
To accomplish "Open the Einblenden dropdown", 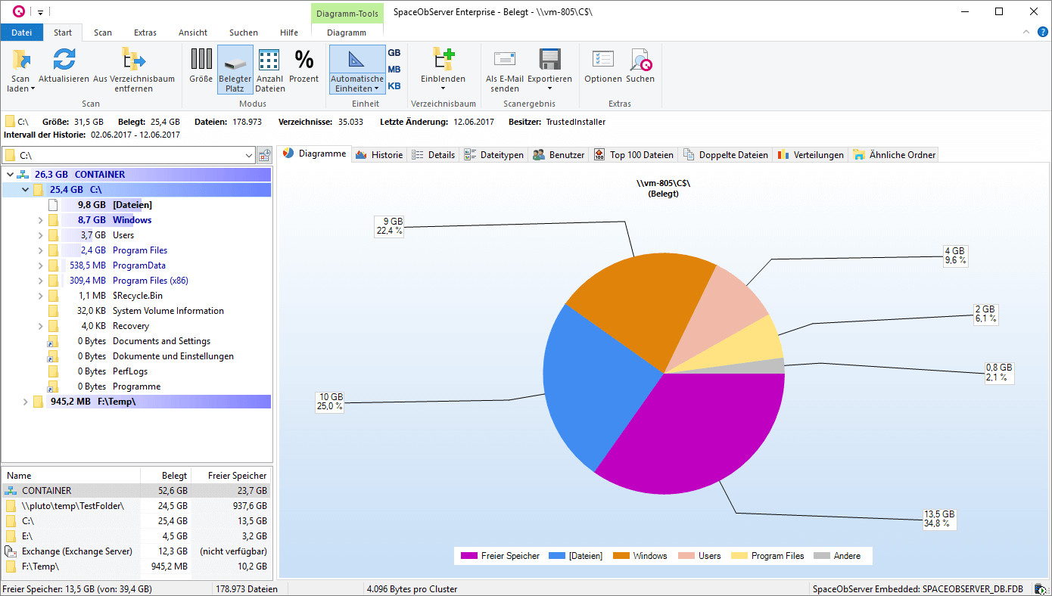I will coord(443,70).
